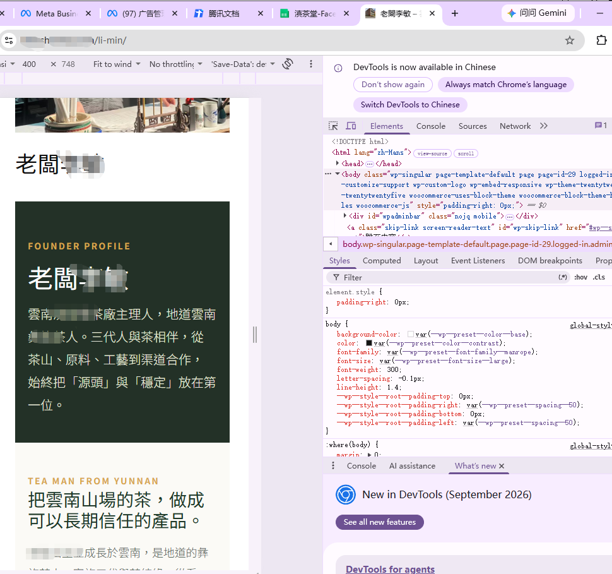The height and width of the screenshot is (574, 612).
Task: Click the info icon beside DevTools language notice
Action: pos(338,68)
